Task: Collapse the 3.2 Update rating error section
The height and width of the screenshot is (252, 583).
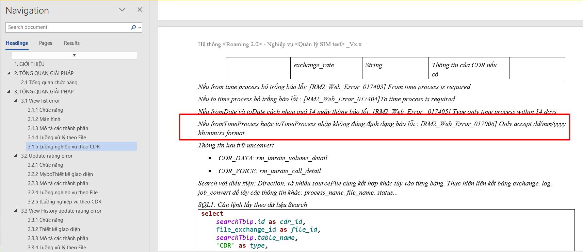Action: pyautogui.click(x=16, y=156)
